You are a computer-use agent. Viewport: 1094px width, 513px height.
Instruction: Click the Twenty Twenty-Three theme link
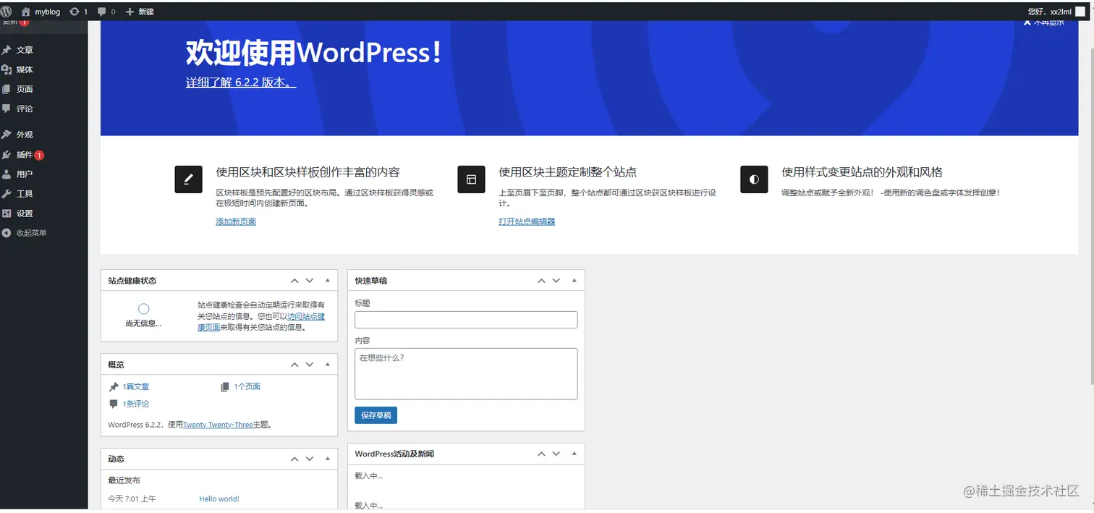tap(218, 425)
